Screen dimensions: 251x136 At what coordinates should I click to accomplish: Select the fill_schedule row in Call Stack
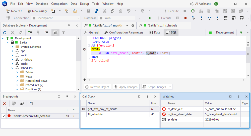[120, 114]
